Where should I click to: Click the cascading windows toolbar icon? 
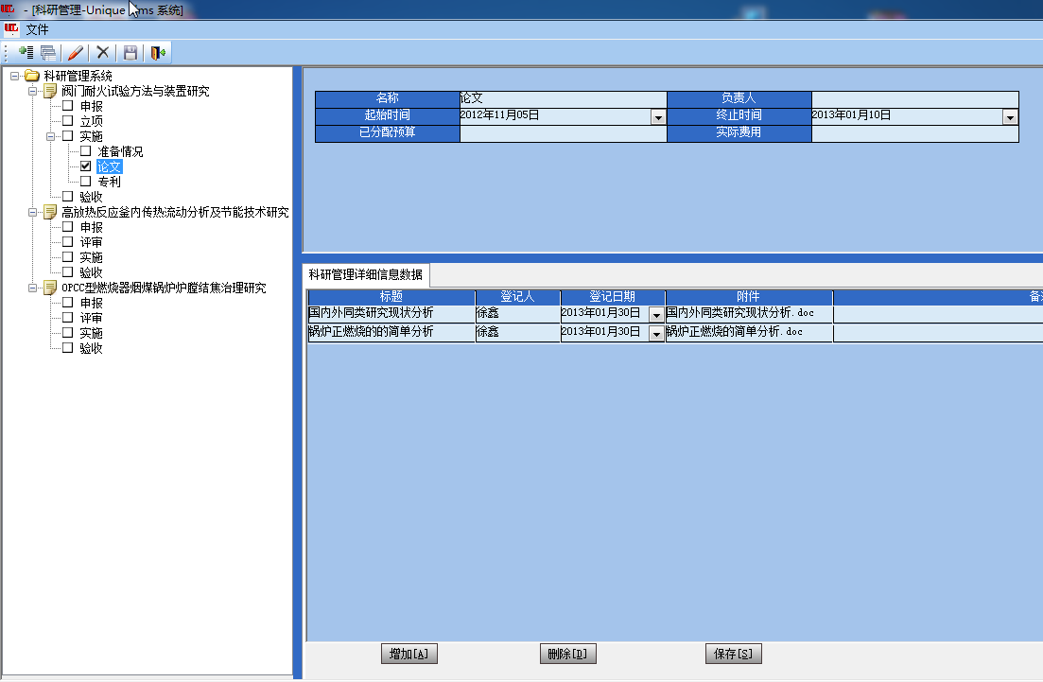click(x=47, y=53)
